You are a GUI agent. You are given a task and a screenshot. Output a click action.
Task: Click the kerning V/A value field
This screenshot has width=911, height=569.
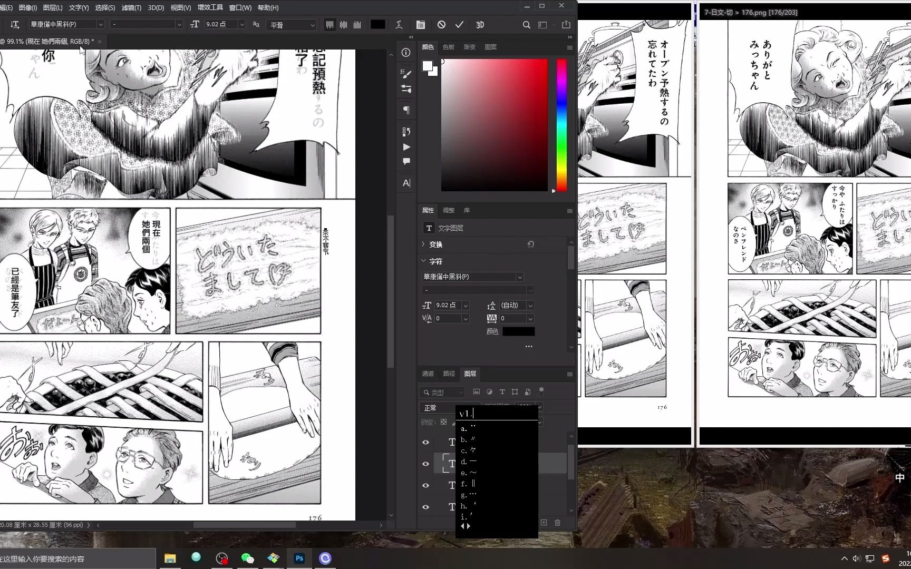(x=448, y=318)
